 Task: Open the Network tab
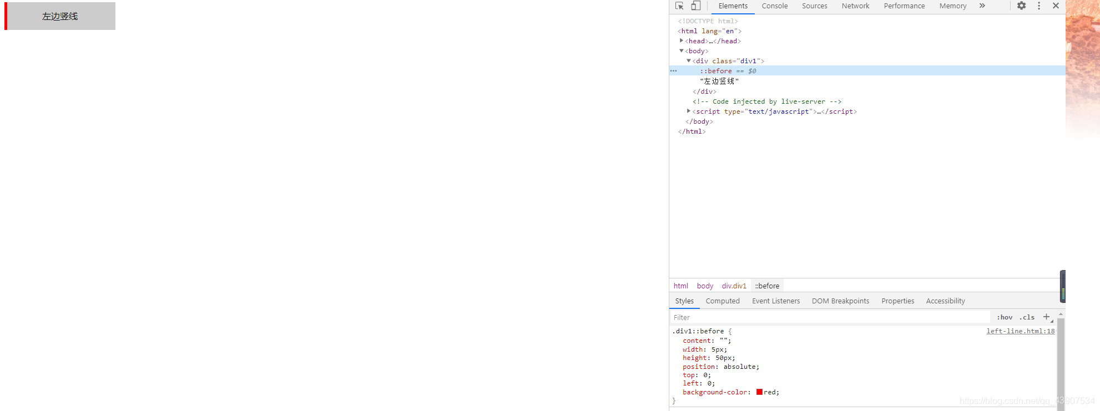(x=855, y=6)
